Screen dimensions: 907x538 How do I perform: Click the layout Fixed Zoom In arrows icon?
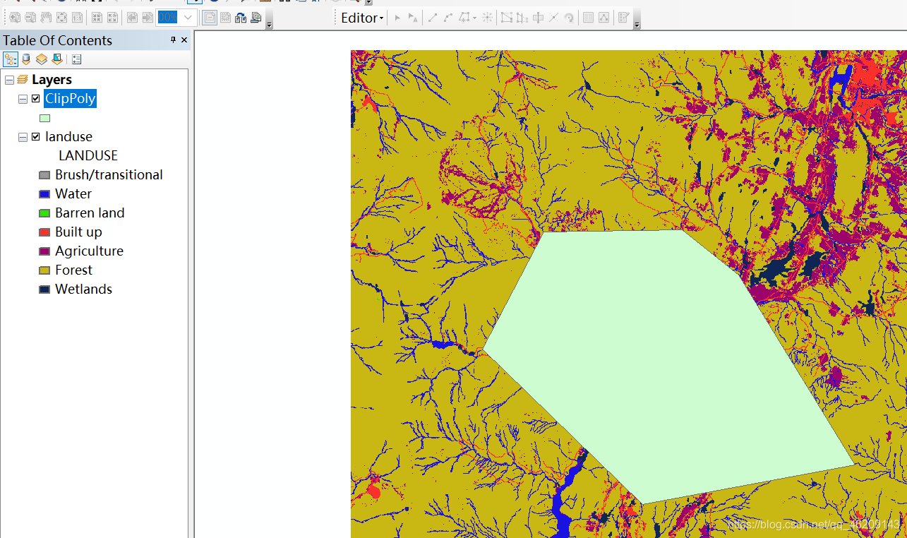click(x=97, y=18)
